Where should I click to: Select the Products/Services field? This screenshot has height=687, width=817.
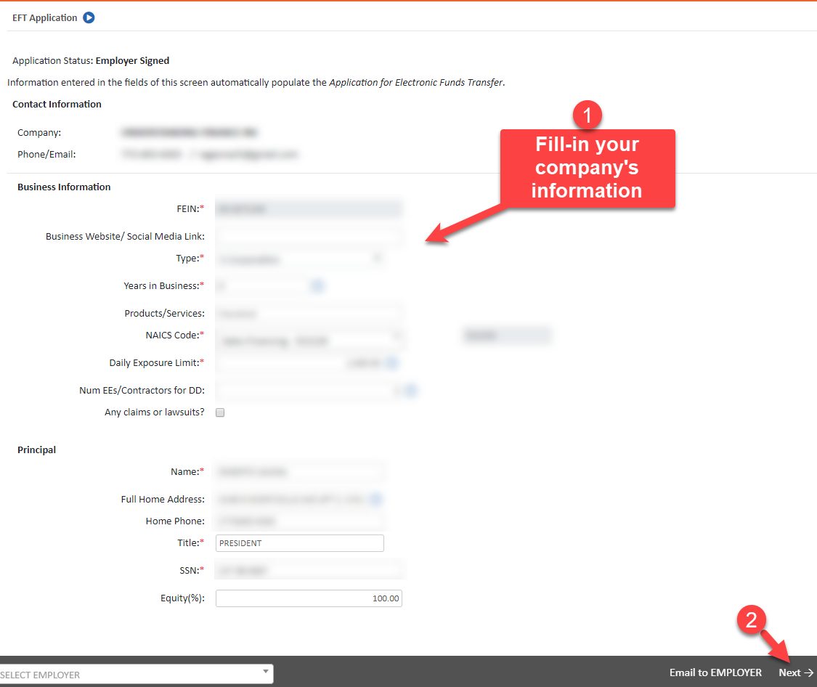[x=309, y=313]
